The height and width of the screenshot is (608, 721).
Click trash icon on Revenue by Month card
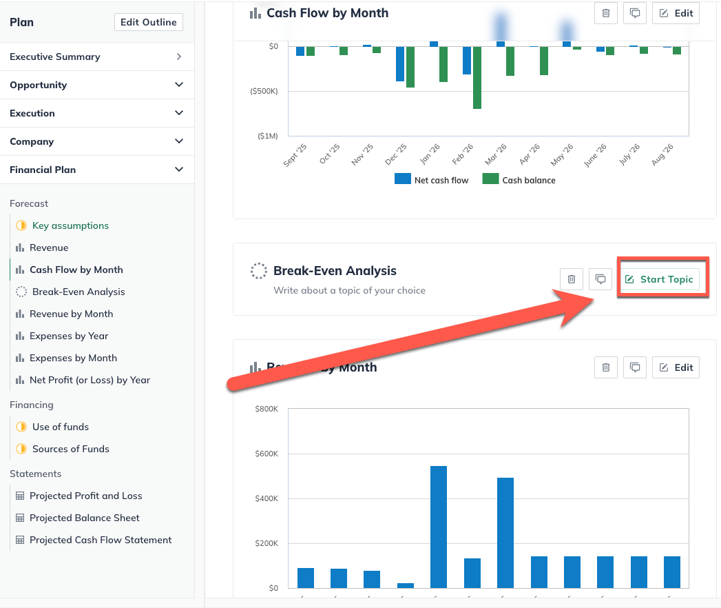(605, 367)
